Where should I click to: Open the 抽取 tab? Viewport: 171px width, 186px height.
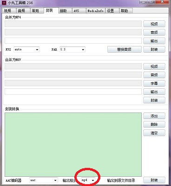65,11
